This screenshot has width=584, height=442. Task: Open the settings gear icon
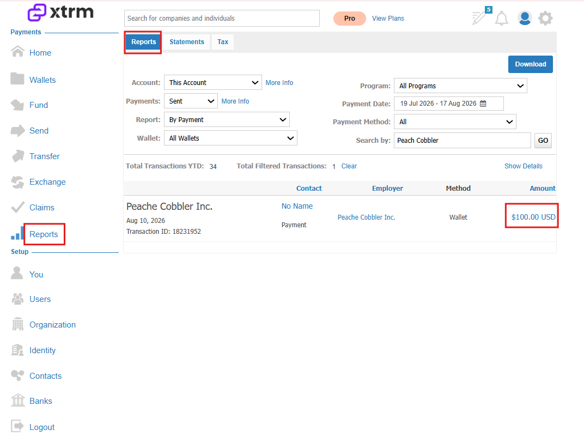click(545, 18)
